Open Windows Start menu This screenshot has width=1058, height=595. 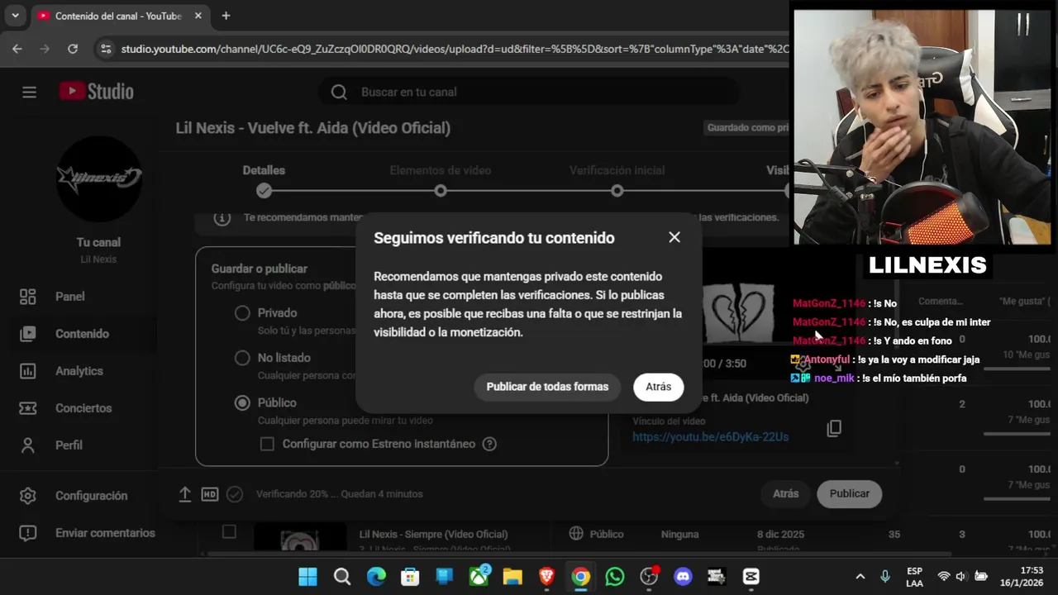(x=307, y=576)
